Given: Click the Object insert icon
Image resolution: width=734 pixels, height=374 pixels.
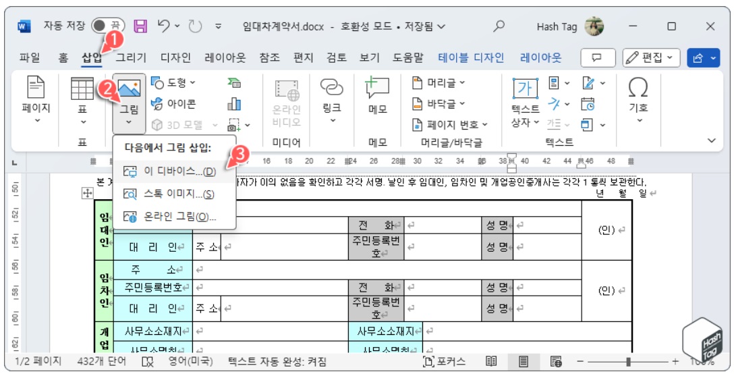Looking at the screenshot, I should click(587, 125).
